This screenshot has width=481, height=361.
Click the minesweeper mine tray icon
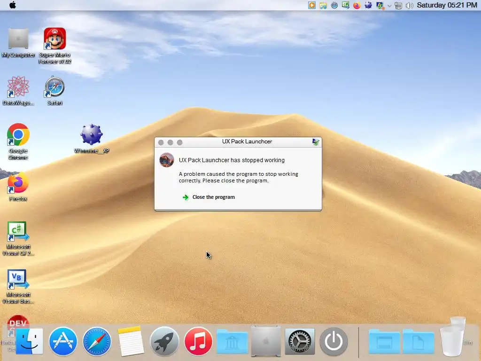coord(368,5)
